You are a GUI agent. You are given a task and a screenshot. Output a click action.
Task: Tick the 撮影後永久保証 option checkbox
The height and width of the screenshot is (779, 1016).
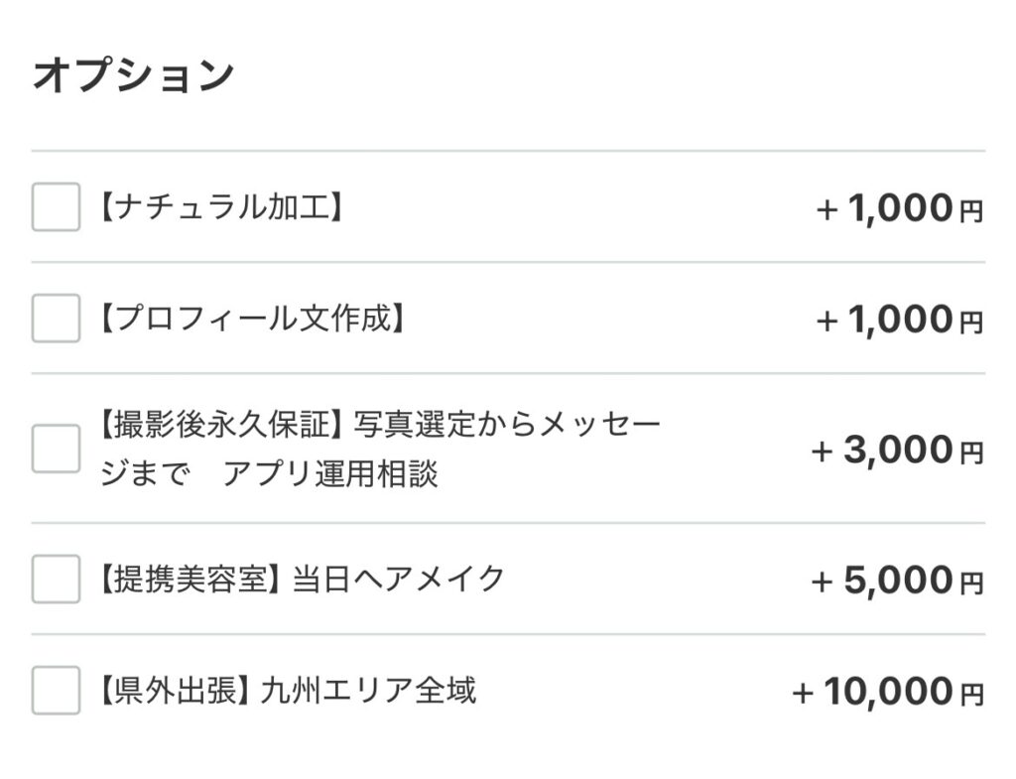tap(56, 449)
